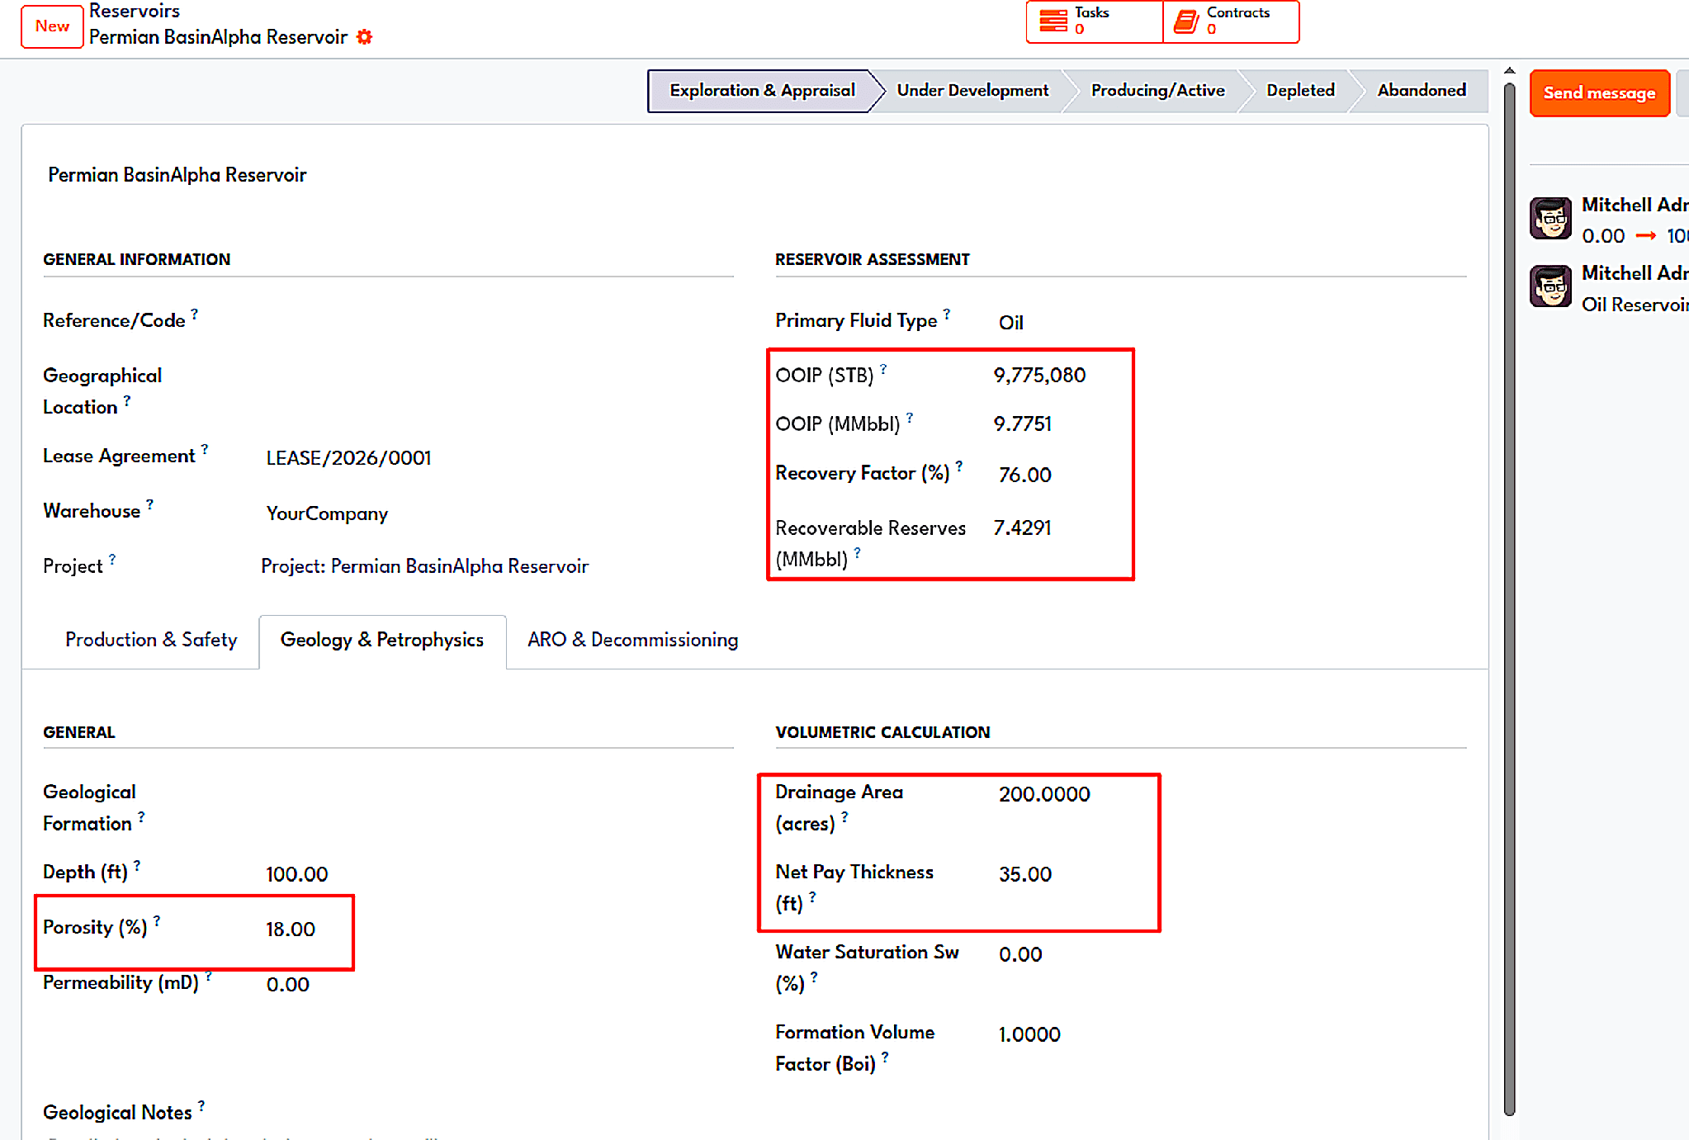Edit the Net Pay Thickness value 35.00
Image resolution: width=1689 pixels, height=1140 pixels.
click(x=1025, y=875)
